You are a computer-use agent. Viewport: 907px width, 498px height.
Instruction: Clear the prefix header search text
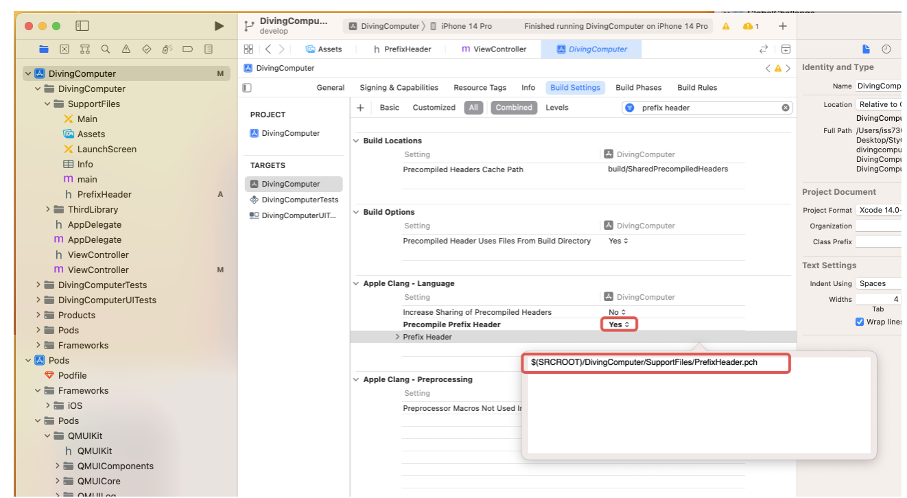click(x=786, y=108)
